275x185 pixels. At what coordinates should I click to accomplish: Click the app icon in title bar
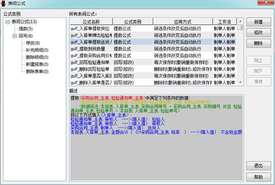3,3
